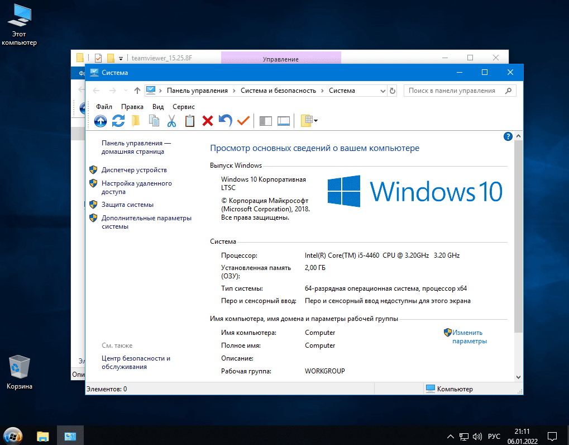The width and height of the screenshot is (569, 445).
Task: Click the search magnifier icon
Action: pos(508,91)
